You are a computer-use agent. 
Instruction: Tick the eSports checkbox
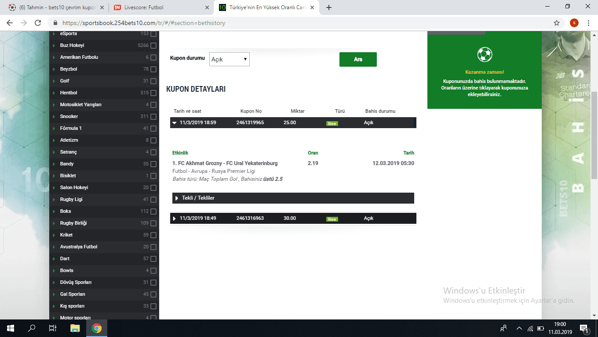pyautogui.click(x=153, y=34)
